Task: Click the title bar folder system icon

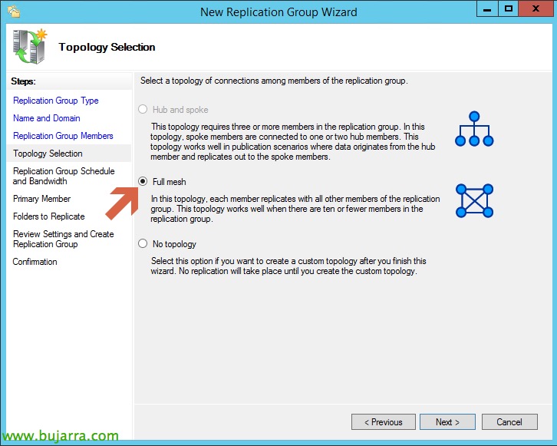Action: [14, 11]
